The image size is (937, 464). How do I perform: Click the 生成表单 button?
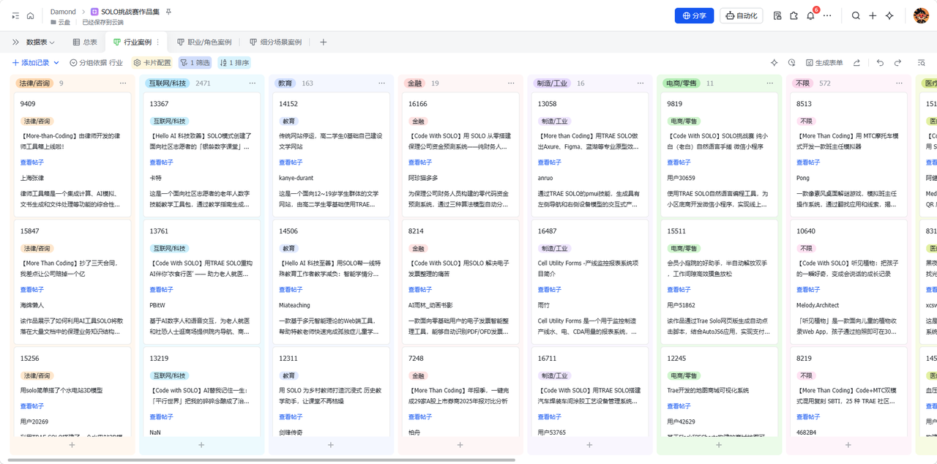(x=824, y=63)
